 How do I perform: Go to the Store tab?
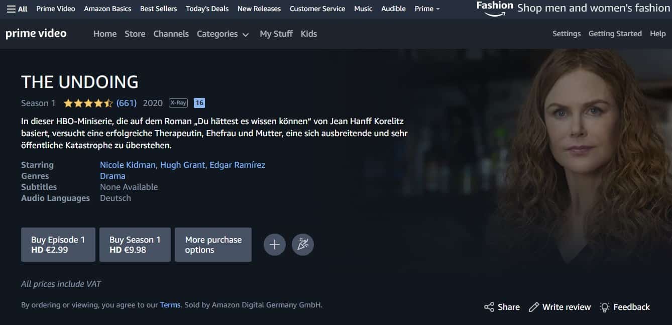(x=135, y=34)
